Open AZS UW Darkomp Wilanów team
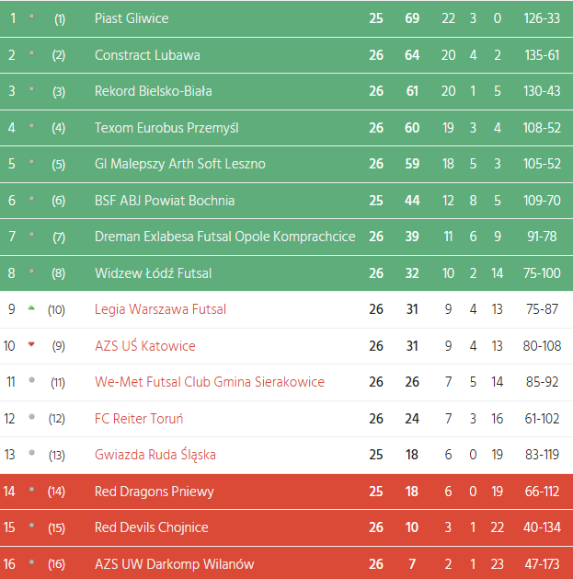 click(175, 564)
